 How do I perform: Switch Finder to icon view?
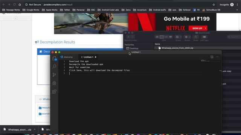[157, 37]
